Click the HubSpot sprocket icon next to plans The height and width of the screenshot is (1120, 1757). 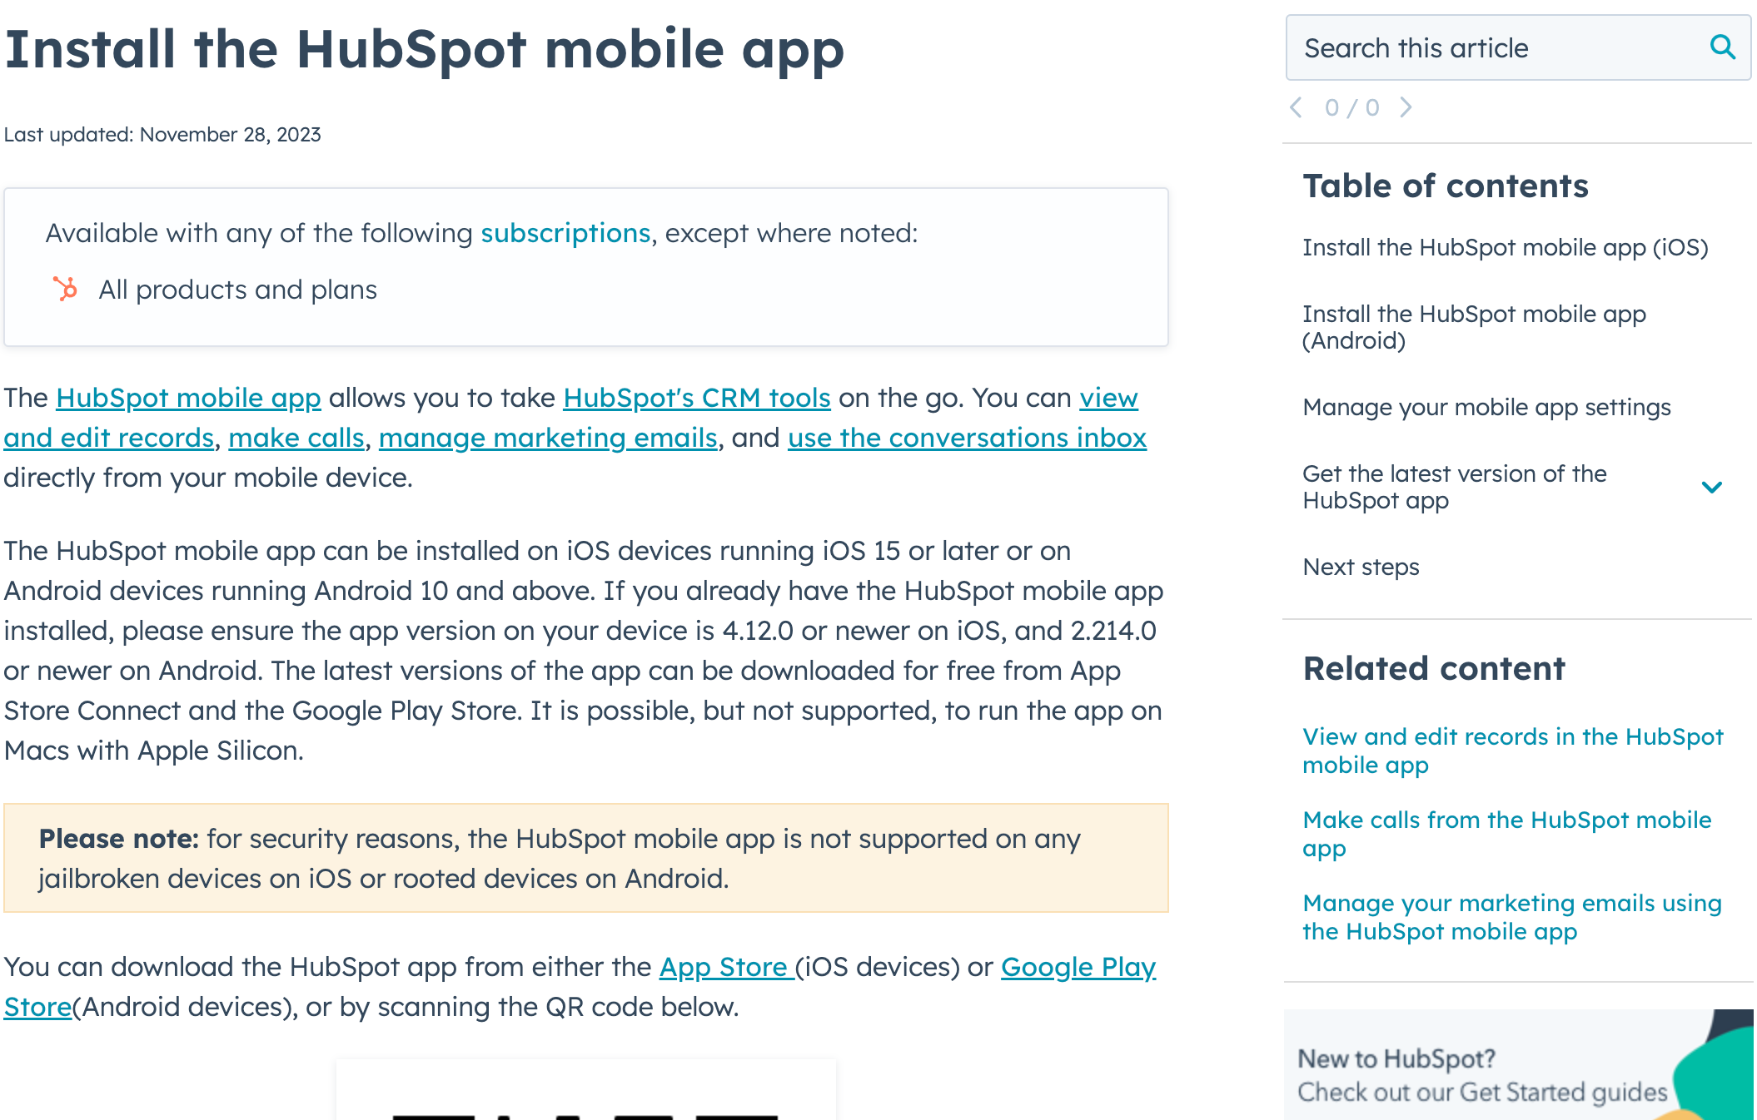point(65,290)
